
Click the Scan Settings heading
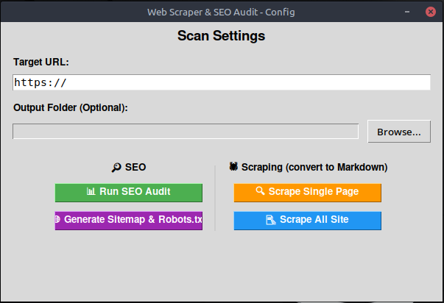221,36
